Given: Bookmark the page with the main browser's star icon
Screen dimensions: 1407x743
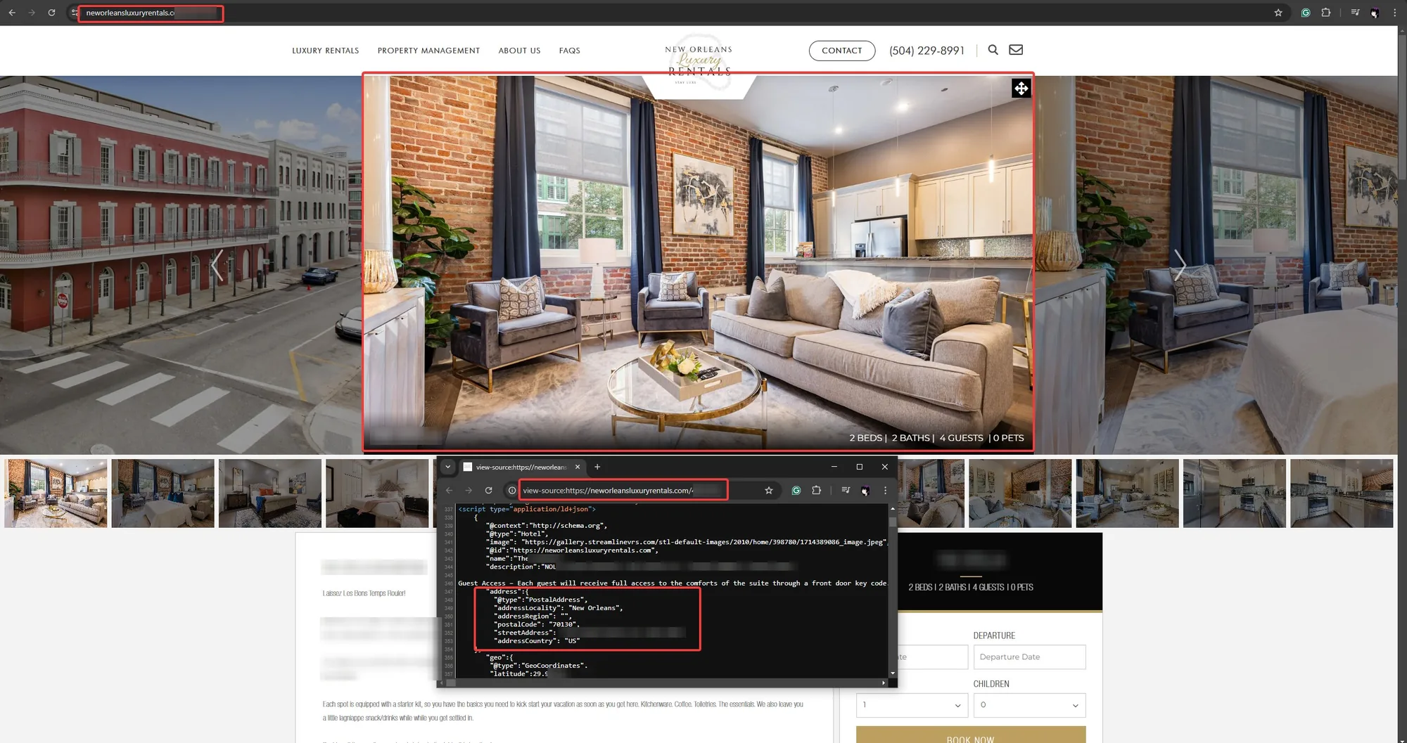Looking at the screenshot, I should 1278,13.
